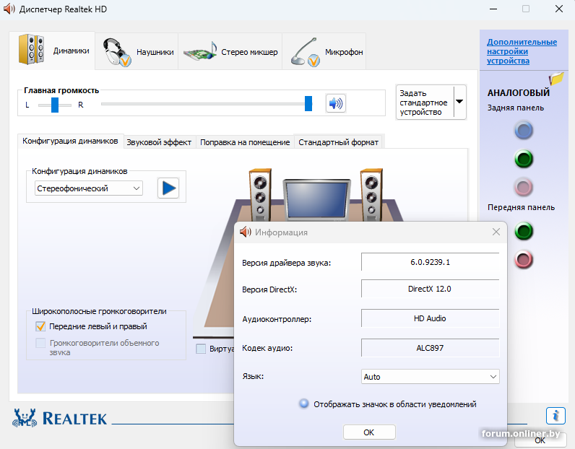The image size is (575, 449).
Task: Click the ALC897 audio codec field
Action: [x=430, y=348]
